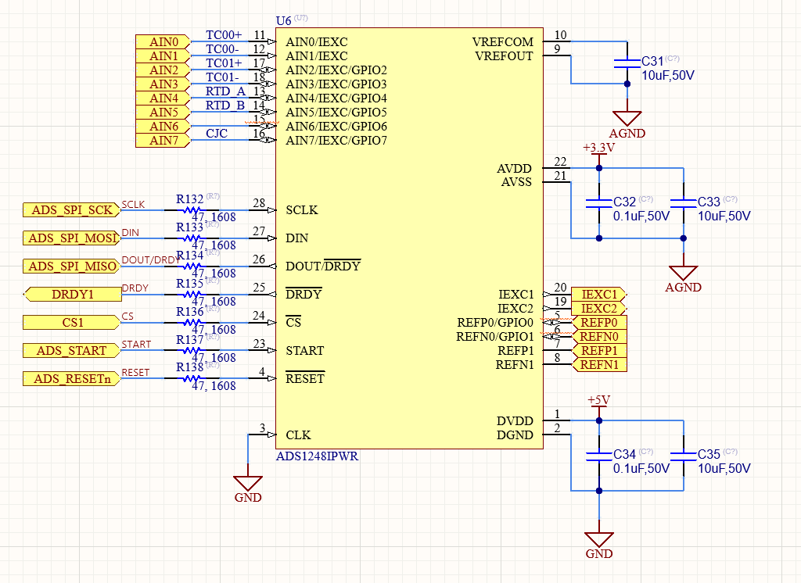This screenshot has height=583, width=801.
Task: Click the REFN1 port
Action: (x=598, y=364)
